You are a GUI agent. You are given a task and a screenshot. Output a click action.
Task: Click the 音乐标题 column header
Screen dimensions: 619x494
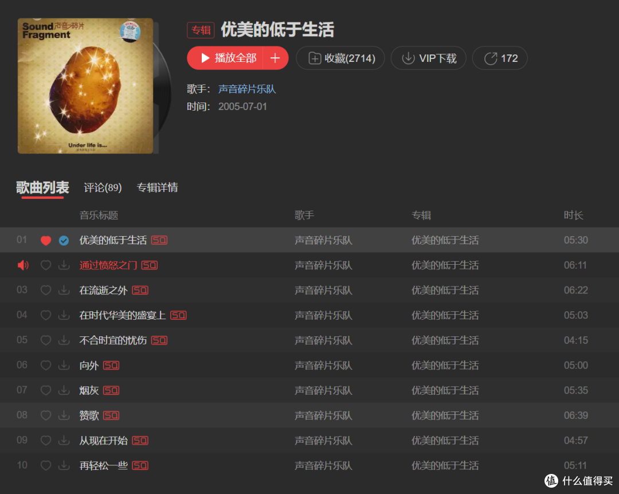[99, 215]
